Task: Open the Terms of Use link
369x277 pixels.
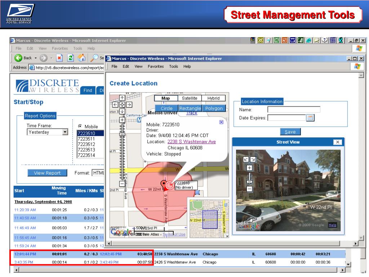Action: (x=174, y=234)
